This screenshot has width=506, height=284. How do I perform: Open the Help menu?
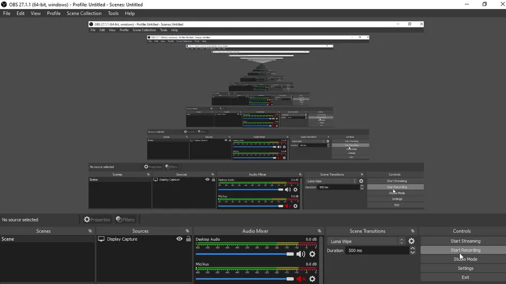(x=130, y=13)
